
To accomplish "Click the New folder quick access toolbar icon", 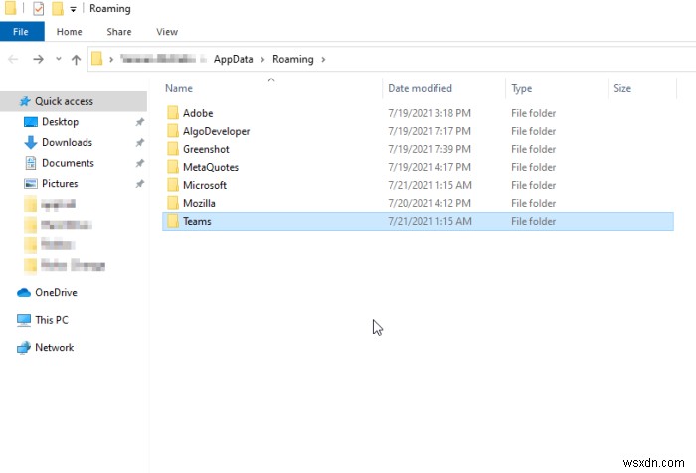I will pyautogui.click(x=58, y=8).
